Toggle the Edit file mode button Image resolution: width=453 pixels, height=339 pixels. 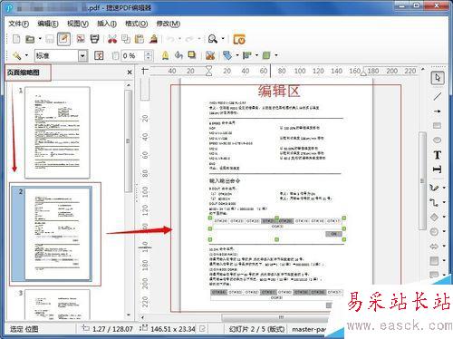tap(63, 39)
